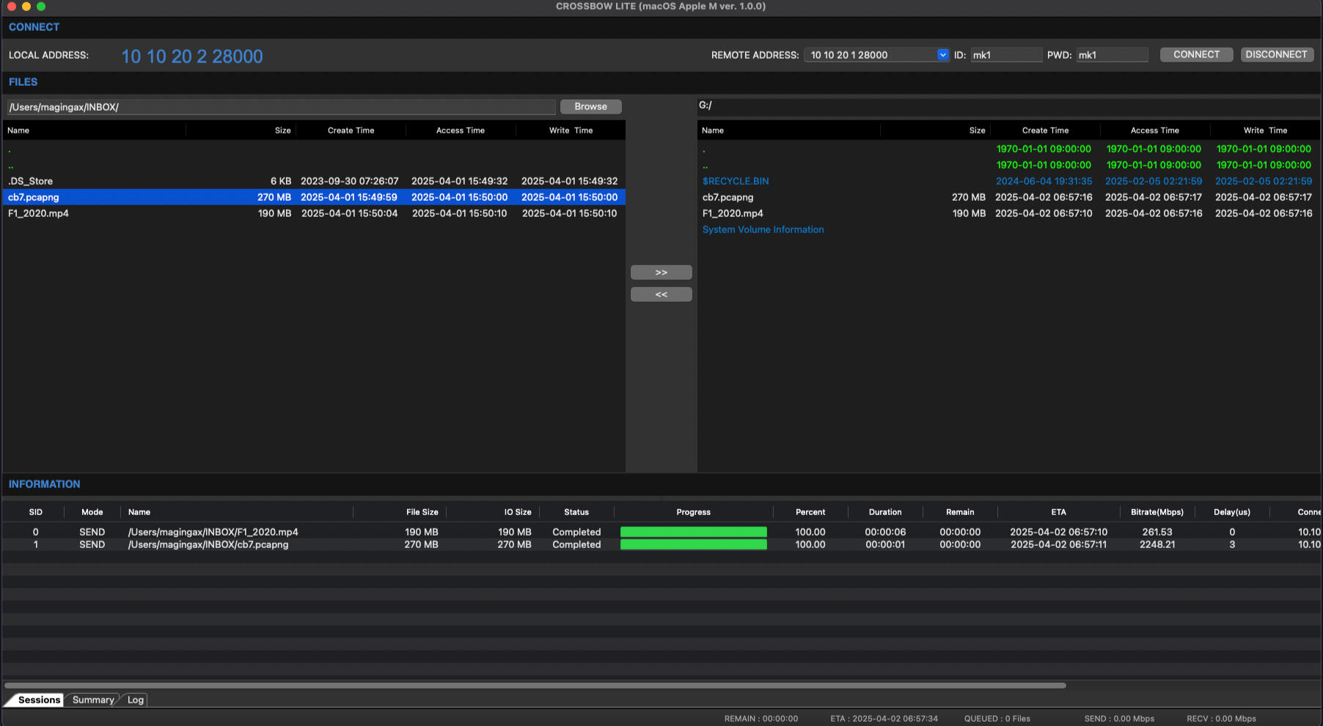Open the Remote Address dropdown arrow
Viewport: 1323px width, 726px height.
942,55
